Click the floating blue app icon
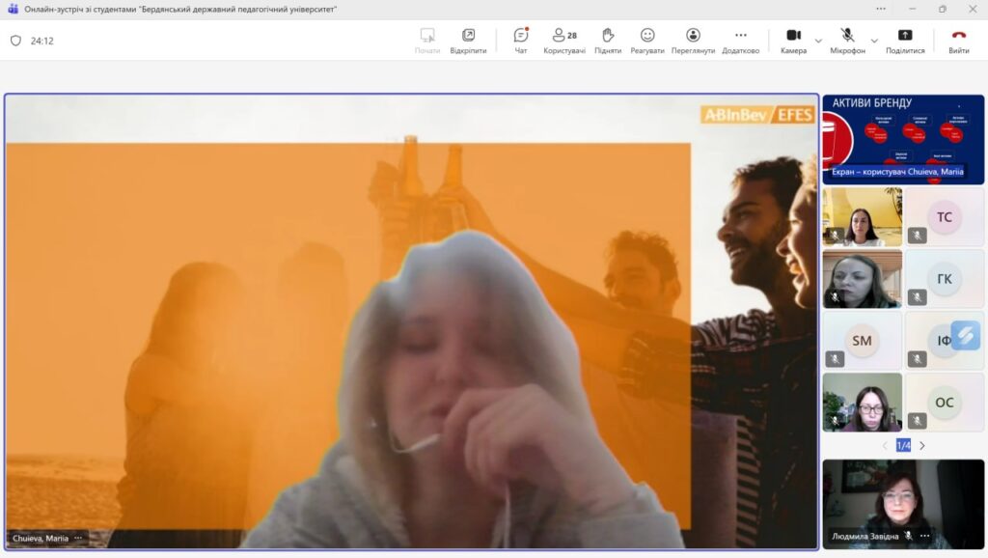The width and height of the screenshot is (988, 558). click(x=965, y=335)
